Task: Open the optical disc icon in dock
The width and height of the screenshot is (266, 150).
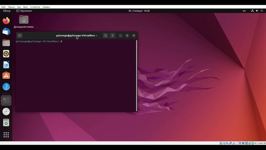Action: pyautogui.click(x=6, y=112)
